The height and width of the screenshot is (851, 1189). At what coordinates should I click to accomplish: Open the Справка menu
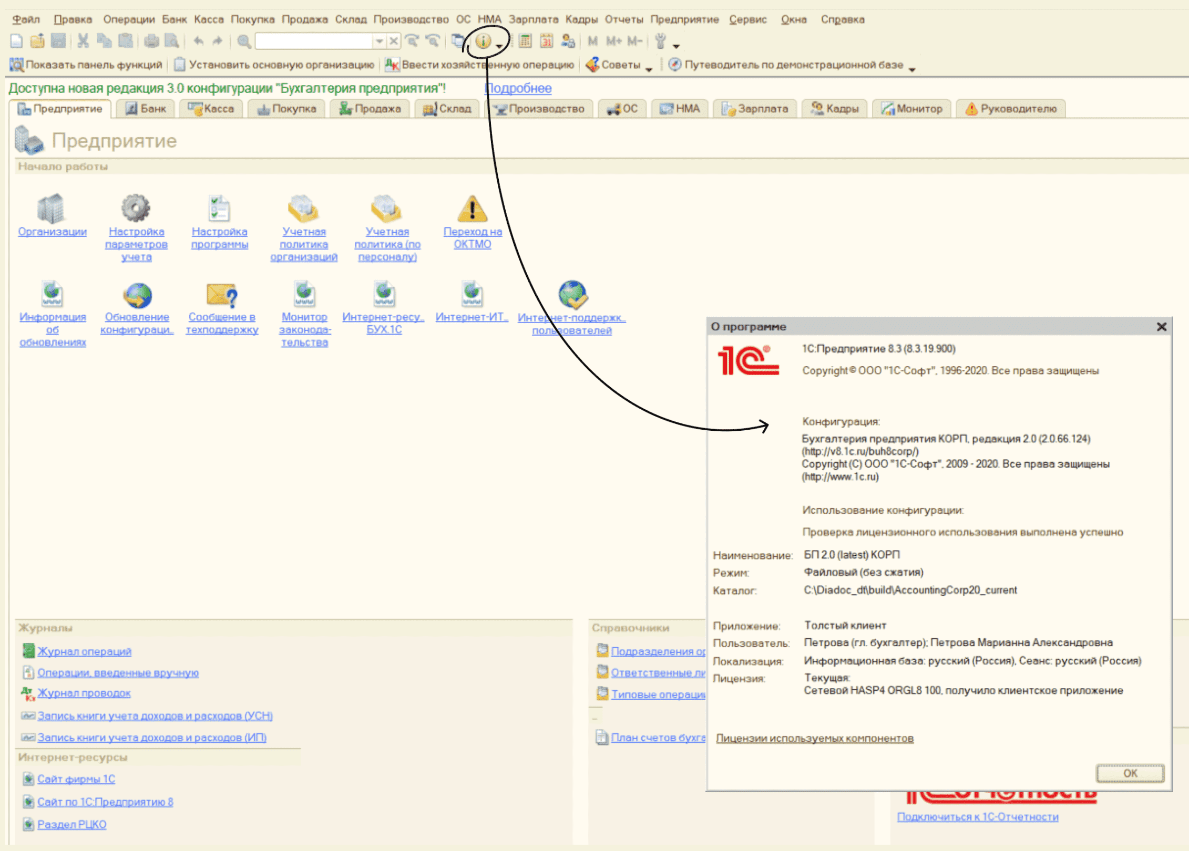842,19
